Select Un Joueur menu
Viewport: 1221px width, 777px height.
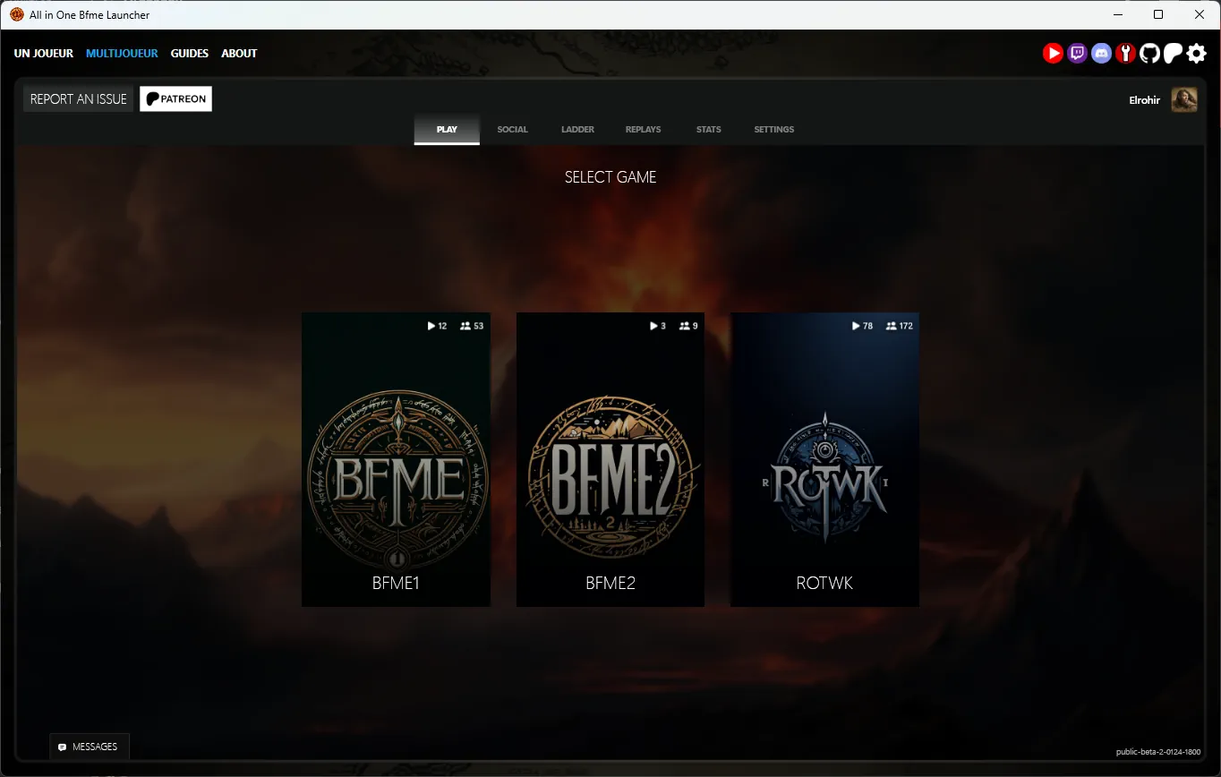[44, 54]
